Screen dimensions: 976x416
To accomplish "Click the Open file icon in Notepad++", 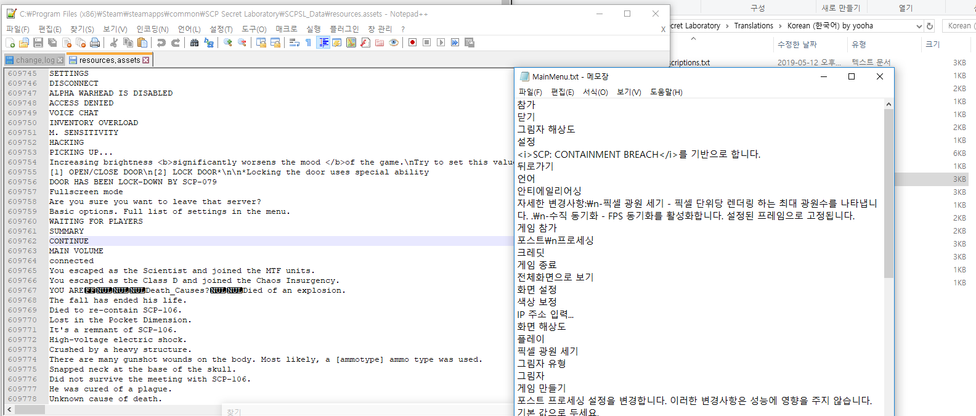I will pos(24,43).
